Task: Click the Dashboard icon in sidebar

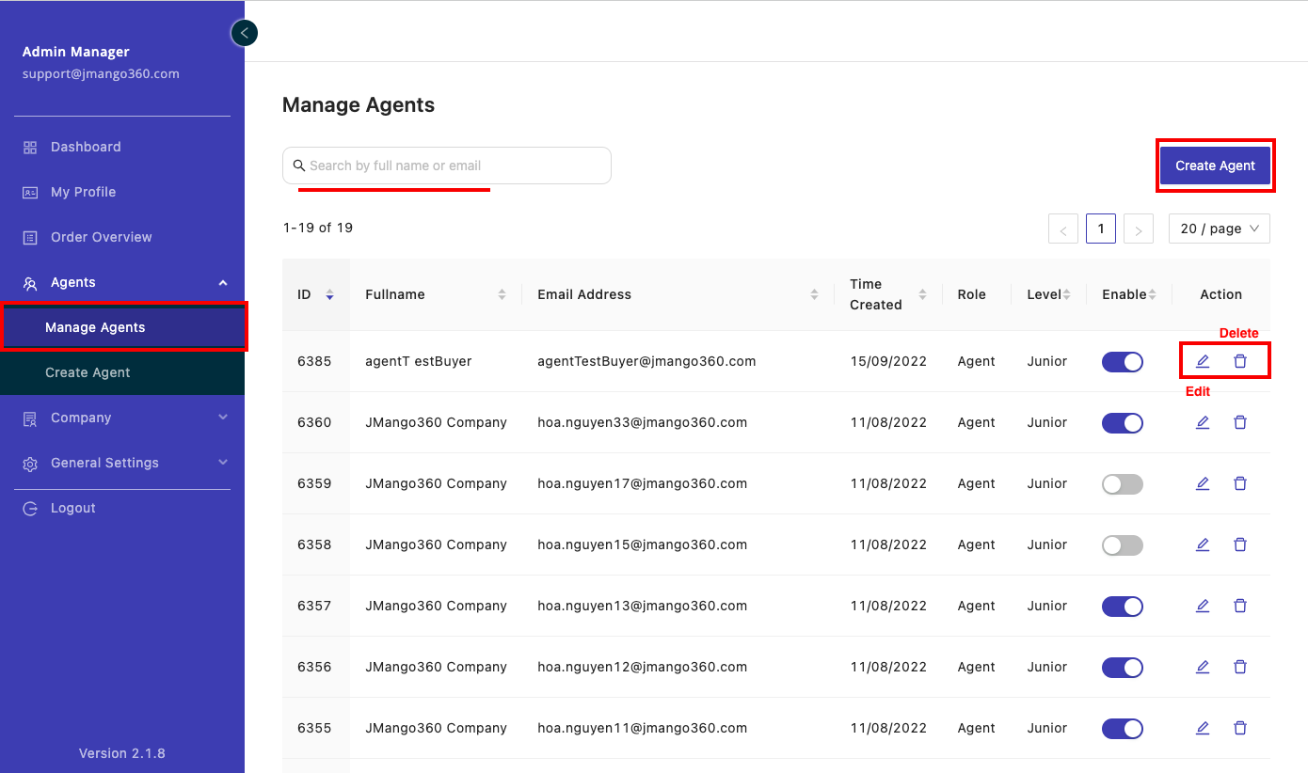Action: coord(30,147)
